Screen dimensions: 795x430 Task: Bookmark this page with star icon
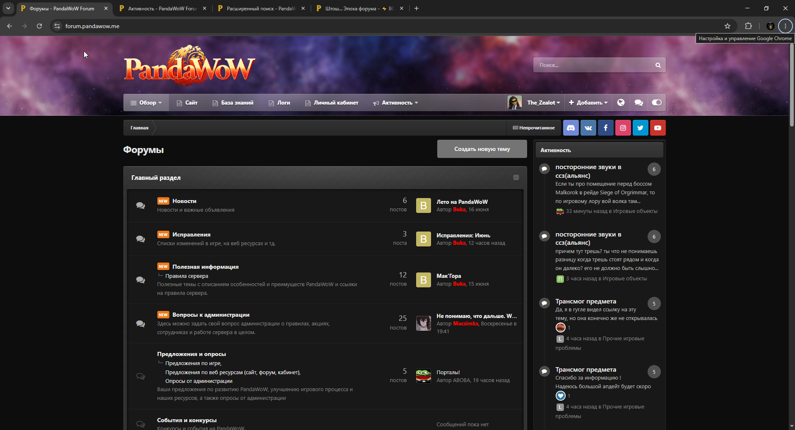pos(728,26)
